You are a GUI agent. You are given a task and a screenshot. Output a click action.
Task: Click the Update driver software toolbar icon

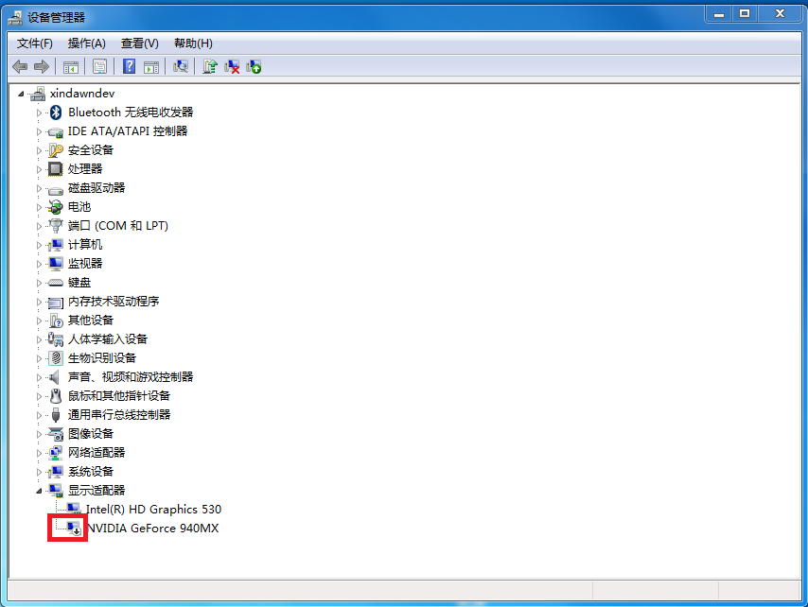point(210,66)
